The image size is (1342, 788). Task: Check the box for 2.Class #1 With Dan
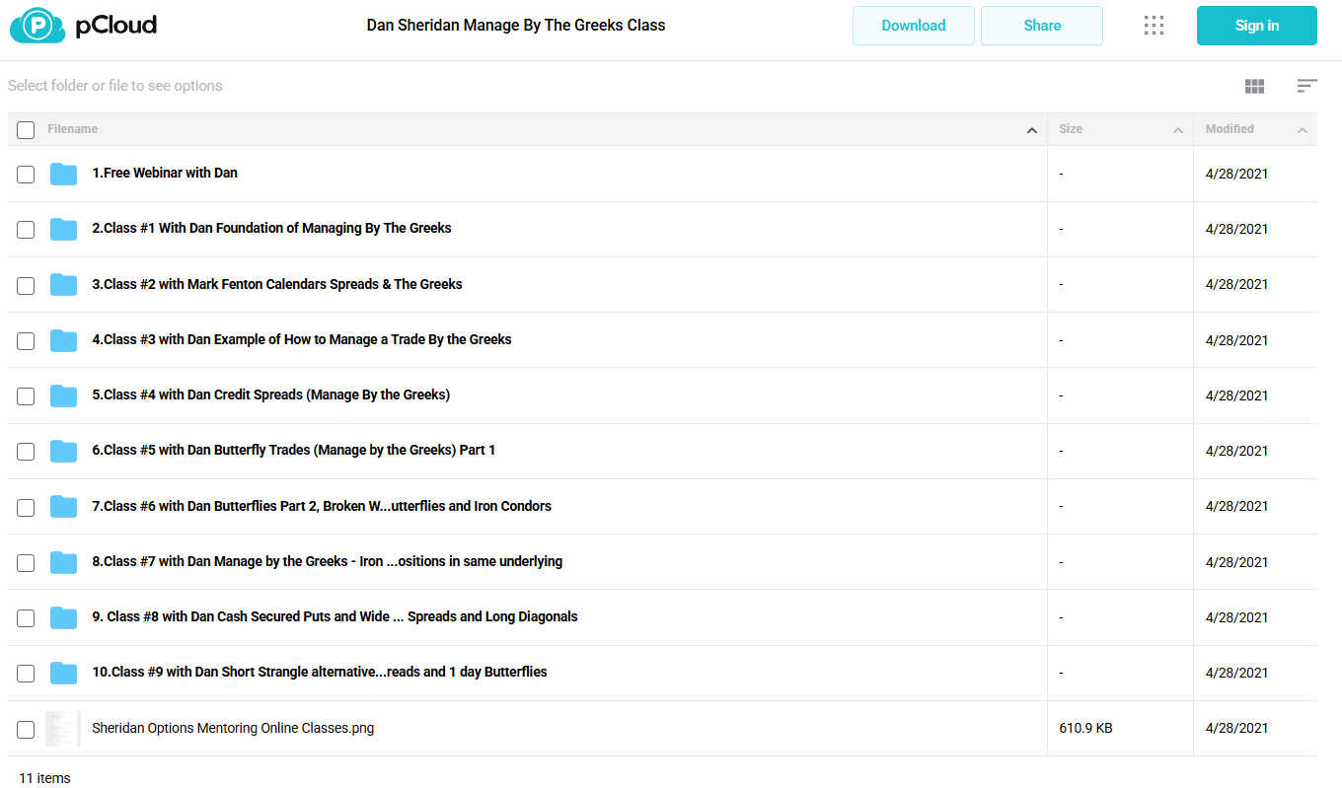pyautogui.click(x=26, y=230)
